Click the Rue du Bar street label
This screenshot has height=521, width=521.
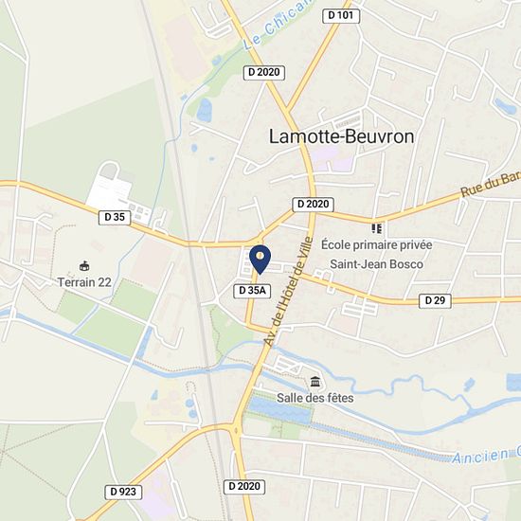(x=491, y=184)
